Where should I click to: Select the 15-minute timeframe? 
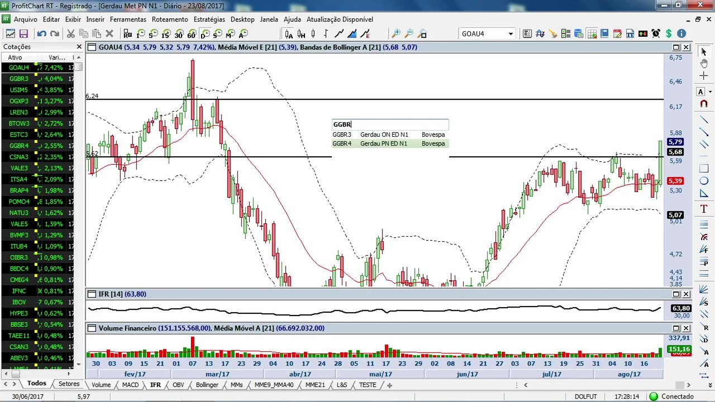click(x=165, y=33)
